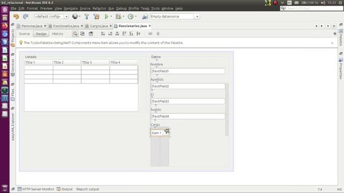Viewport: 344px width, 193px height.
Task: Toggle vertical resizability of the component
Action: click(x=157, y=34)
